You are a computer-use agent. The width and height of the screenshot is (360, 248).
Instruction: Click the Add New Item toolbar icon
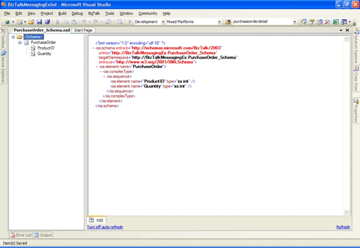point(20,22)
